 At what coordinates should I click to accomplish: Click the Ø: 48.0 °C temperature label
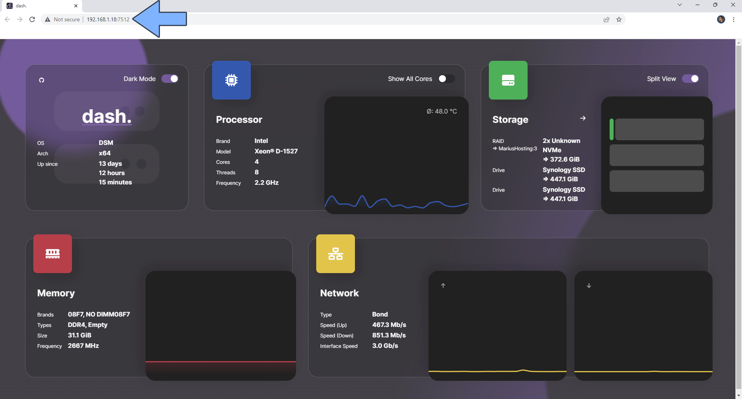tap(442, 111)
